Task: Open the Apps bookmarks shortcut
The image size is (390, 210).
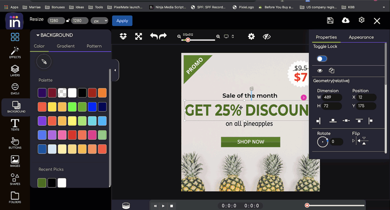Action: point(11,7)
